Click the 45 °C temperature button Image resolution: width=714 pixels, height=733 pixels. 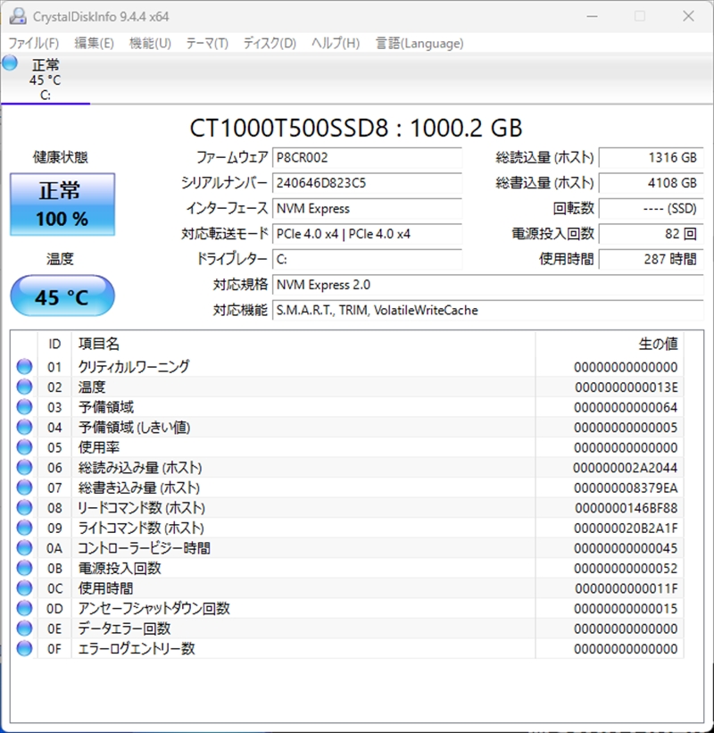click(62, 296)
